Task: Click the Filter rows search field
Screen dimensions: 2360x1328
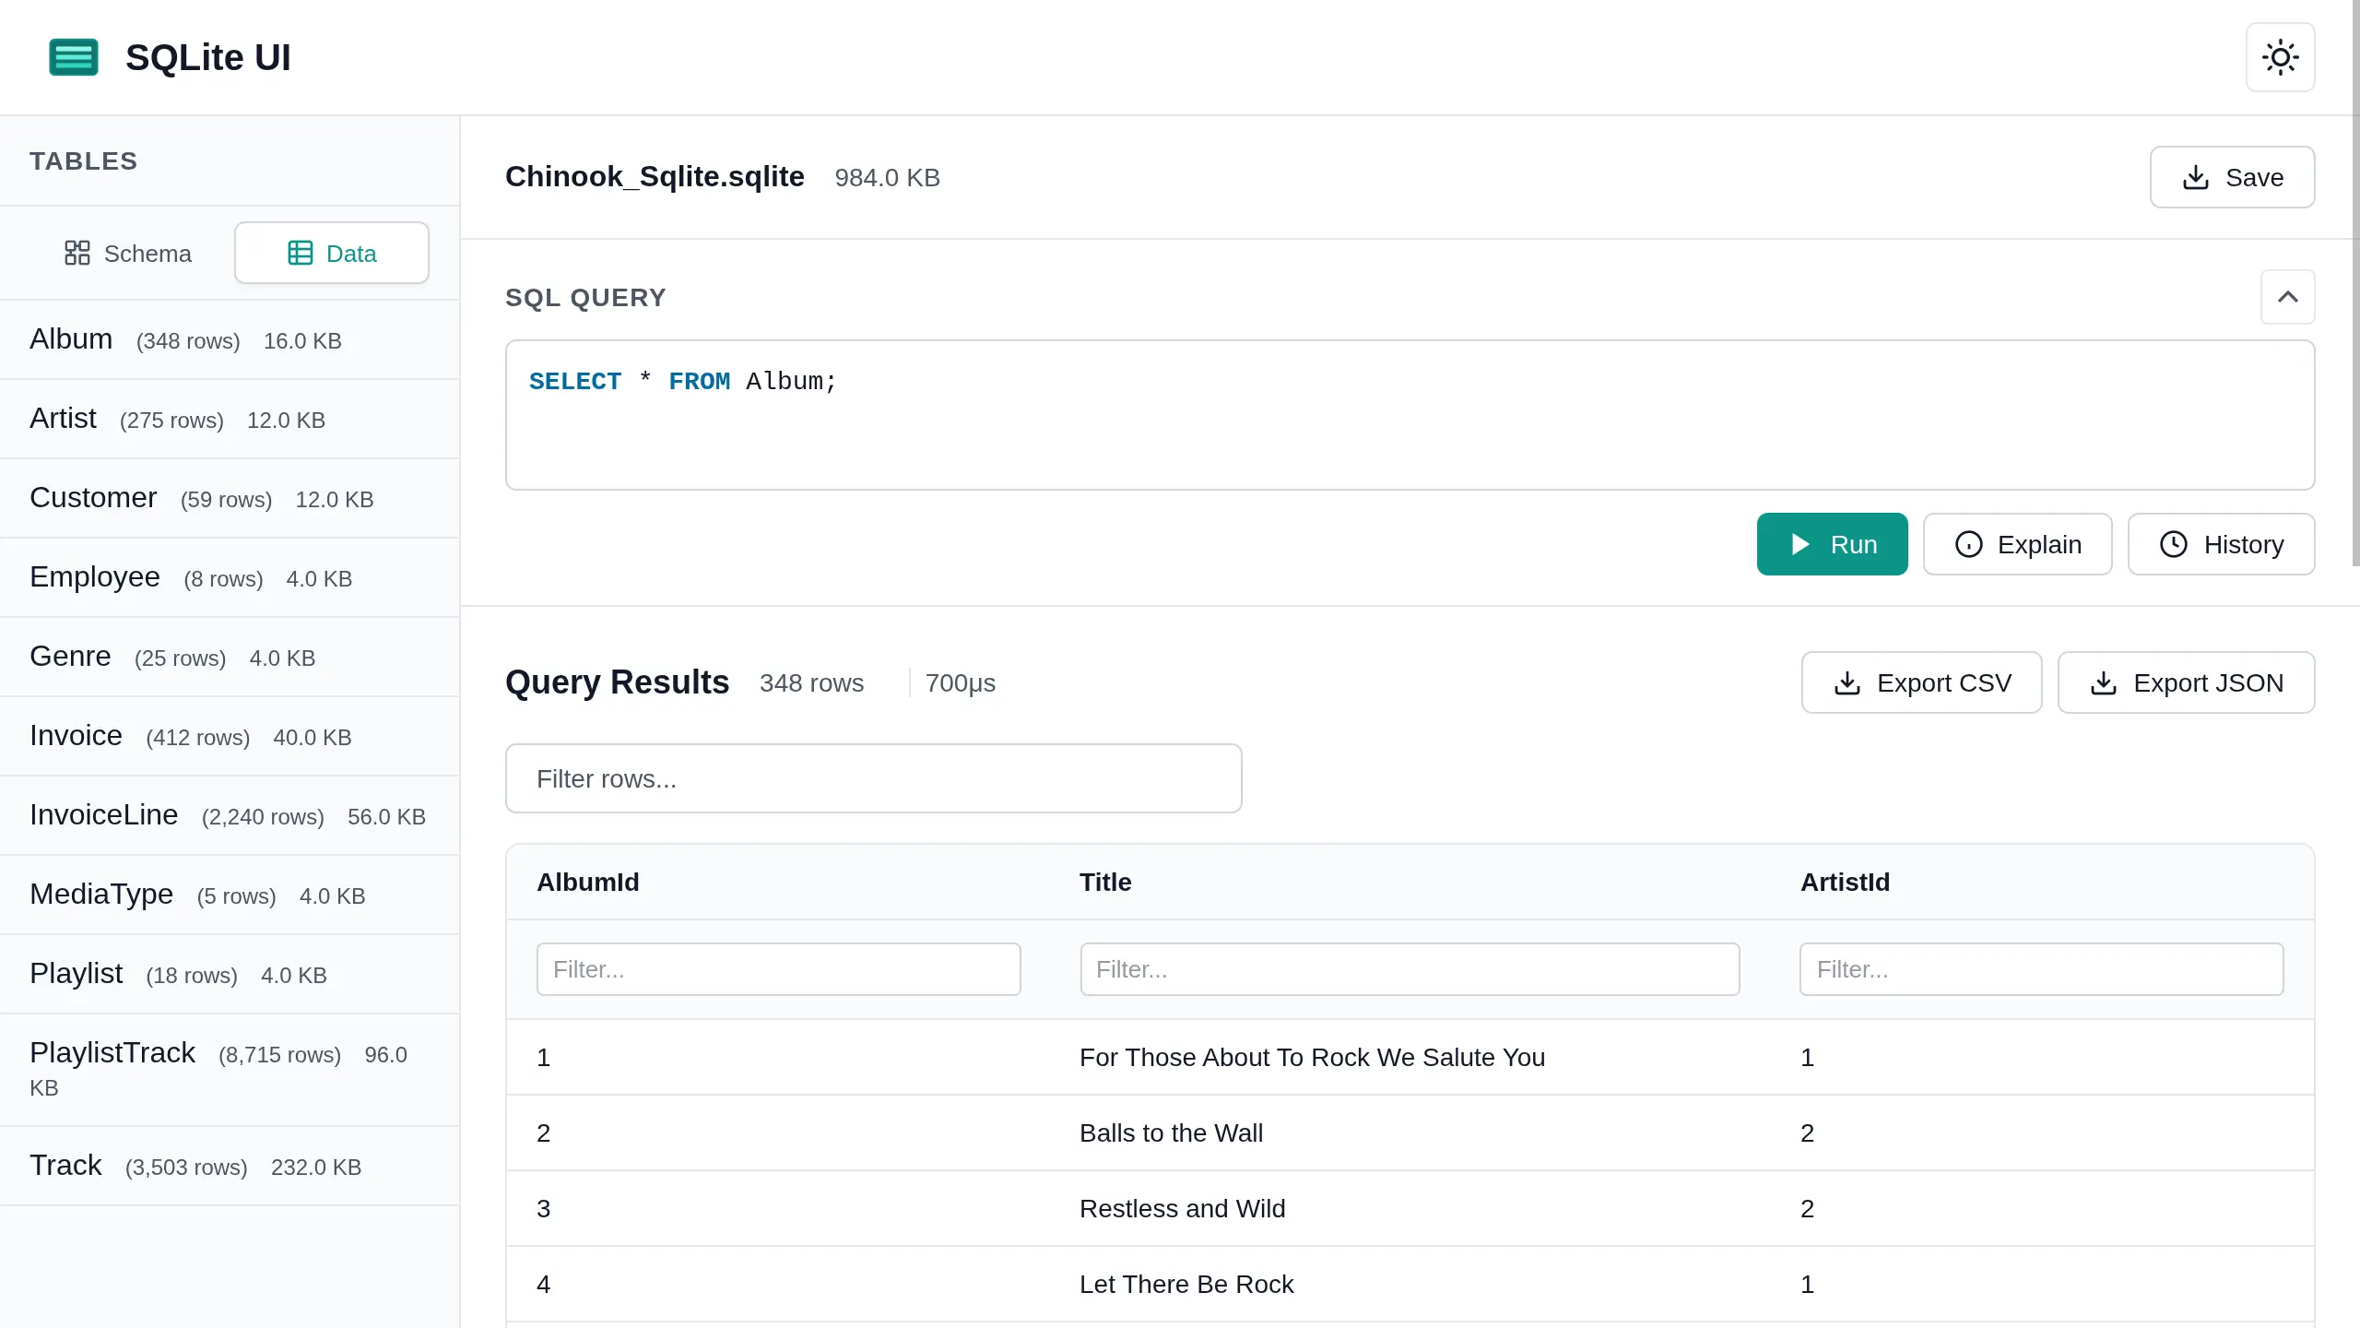Action: (873, 778)
